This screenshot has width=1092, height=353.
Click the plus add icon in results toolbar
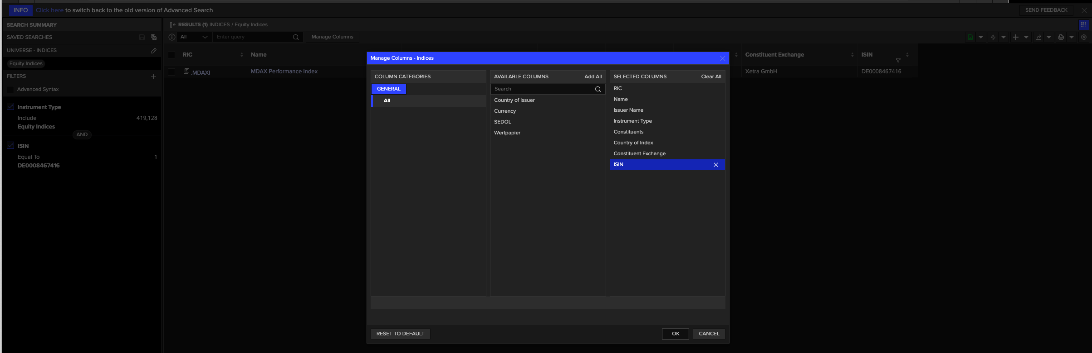(1015, 37)
